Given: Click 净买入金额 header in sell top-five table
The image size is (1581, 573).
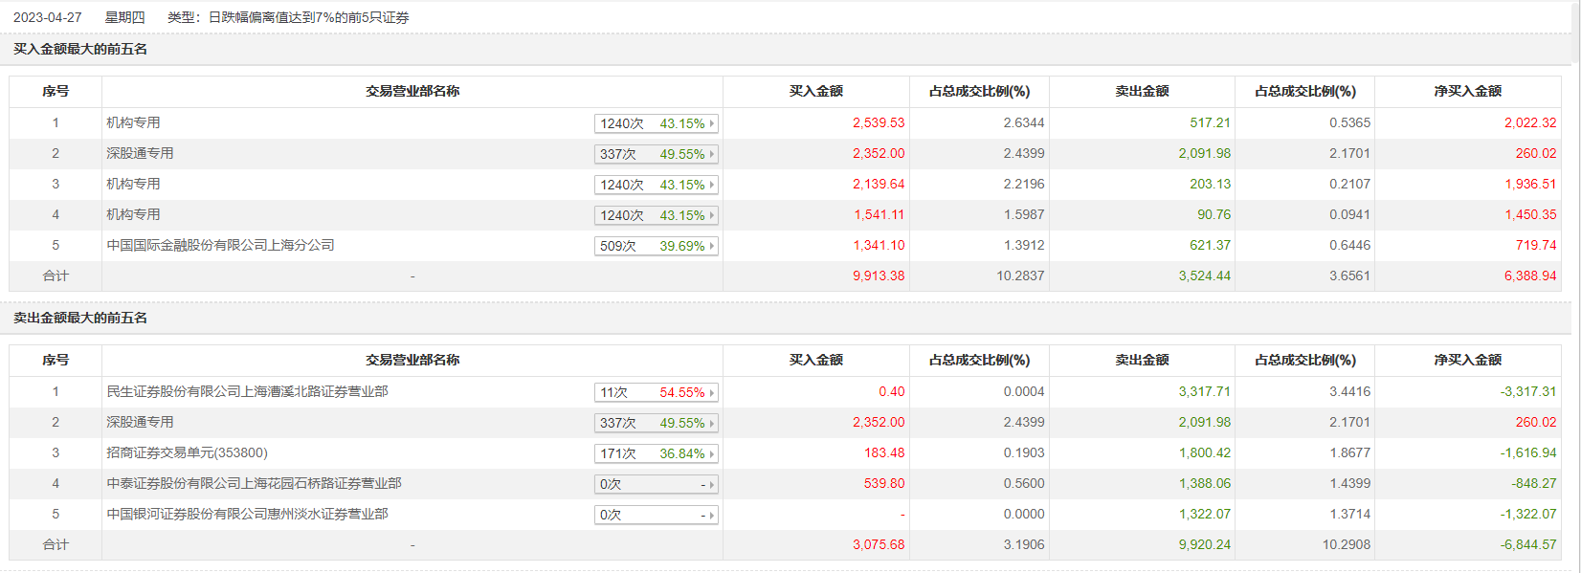Looking at the screenshot, I should [x=1467, y=360].
